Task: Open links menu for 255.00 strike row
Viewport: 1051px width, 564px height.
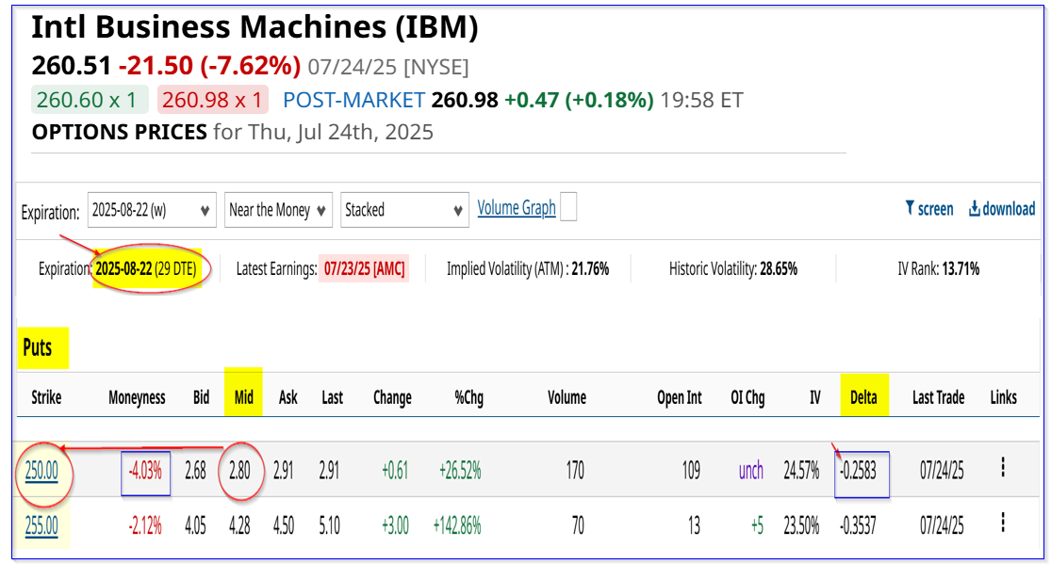Action: pos(1003,522)
